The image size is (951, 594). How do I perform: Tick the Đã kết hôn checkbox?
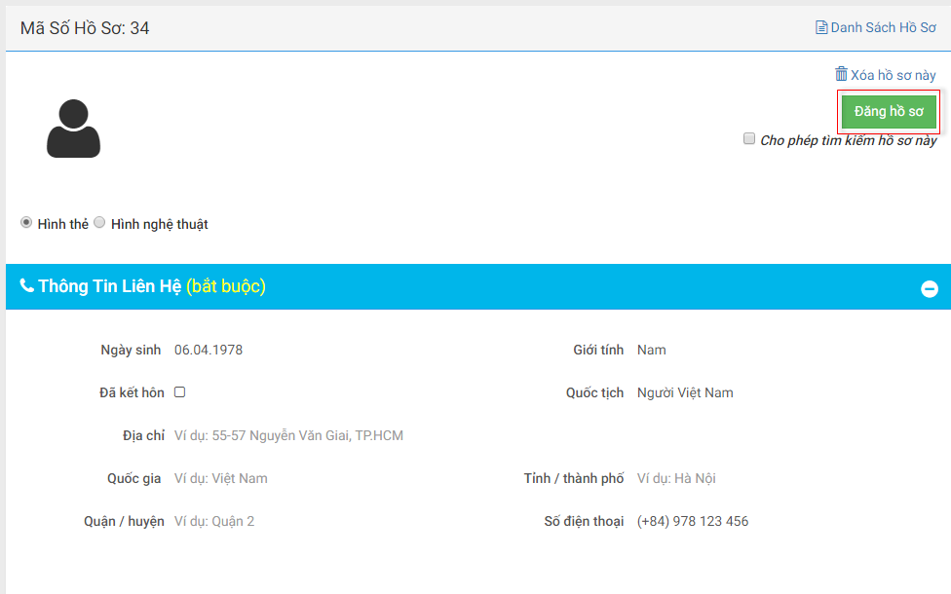pyautogui.click(x=180, y=392)
